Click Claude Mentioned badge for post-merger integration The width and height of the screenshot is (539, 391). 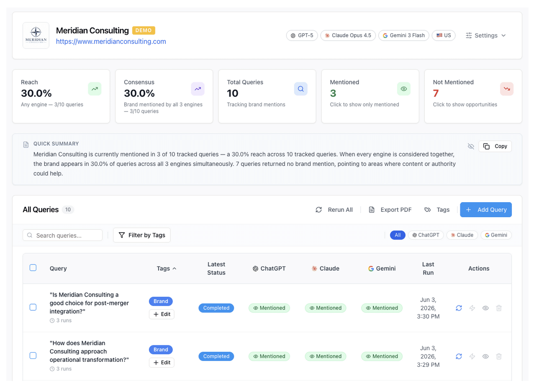point(325,308)
